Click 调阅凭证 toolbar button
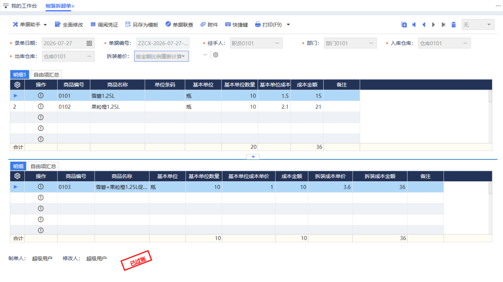Image resolution: width=503 pixels, height=282 pixels. tap(104, 25)
